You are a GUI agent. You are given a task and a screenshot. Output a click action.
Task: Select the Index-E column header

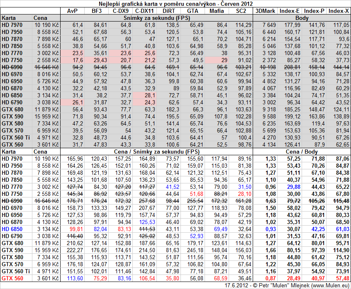[290, 11]
